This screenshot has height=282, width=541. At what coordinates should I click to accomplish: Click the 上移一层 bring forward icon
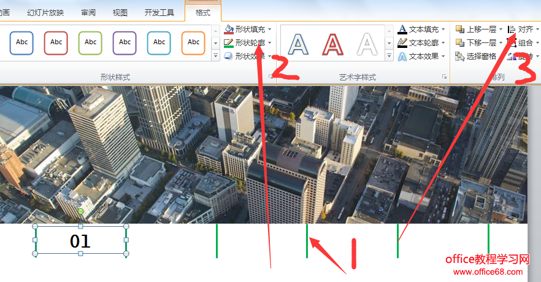tap(460, 29)
